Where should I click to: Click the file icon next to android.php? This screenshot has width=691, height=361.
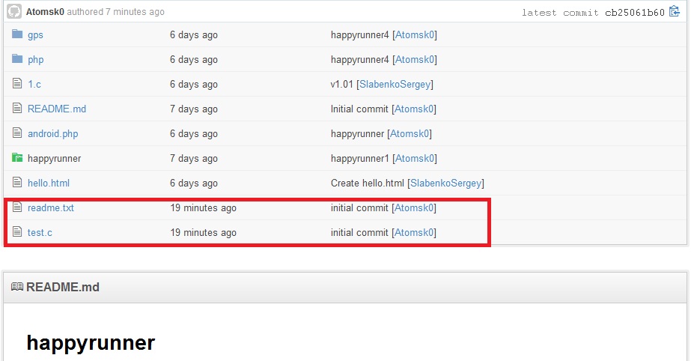pyautogui.click(x=16, y=133)
